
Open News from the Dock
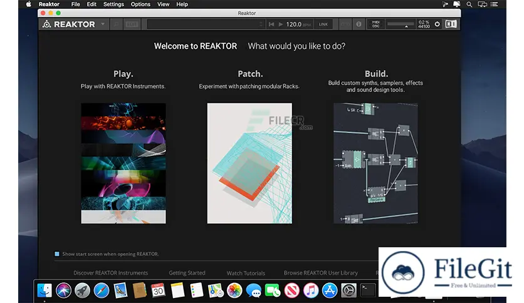pyautogui.click(x=291, y=290)
